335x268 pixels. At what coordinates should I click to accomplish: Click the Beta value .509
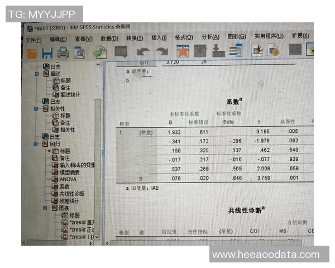237,169
